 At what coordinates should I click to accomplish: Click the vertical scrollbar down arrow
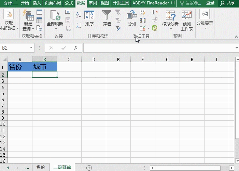[237, 161]
